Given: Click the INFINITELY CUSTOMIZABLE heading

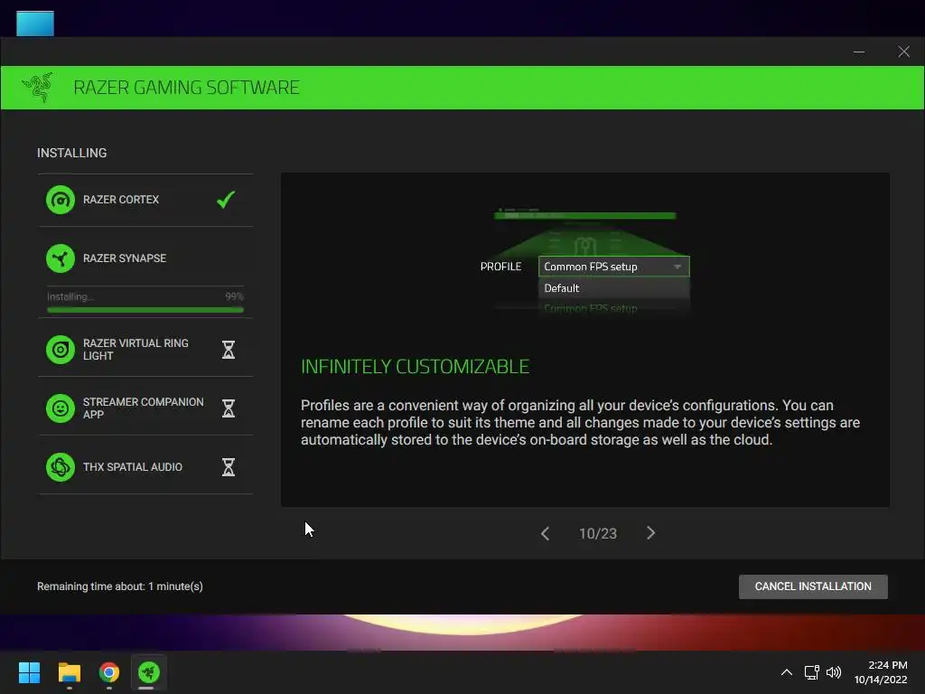Looking at the screenshot, I should 416,367.
